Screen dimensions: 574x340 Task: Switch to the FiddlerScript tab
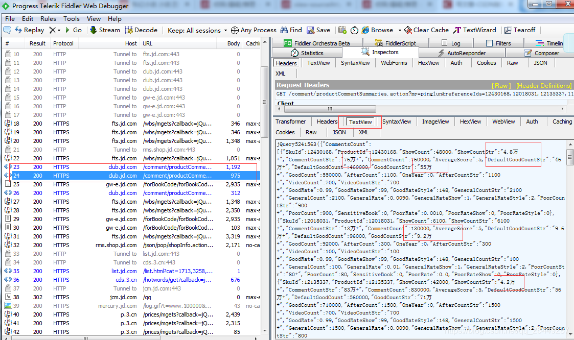396,43
